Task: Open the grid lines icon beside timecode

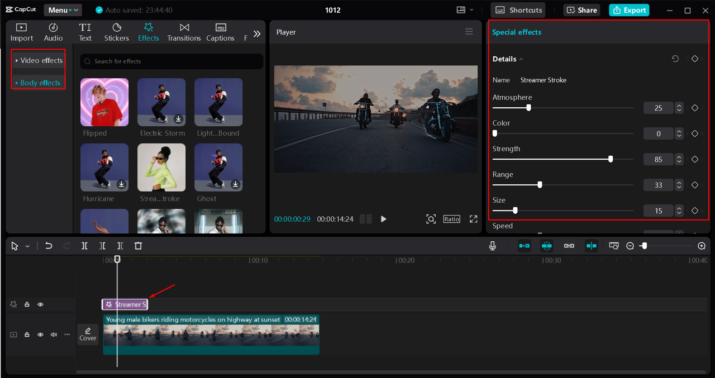Action: (366, 219)
